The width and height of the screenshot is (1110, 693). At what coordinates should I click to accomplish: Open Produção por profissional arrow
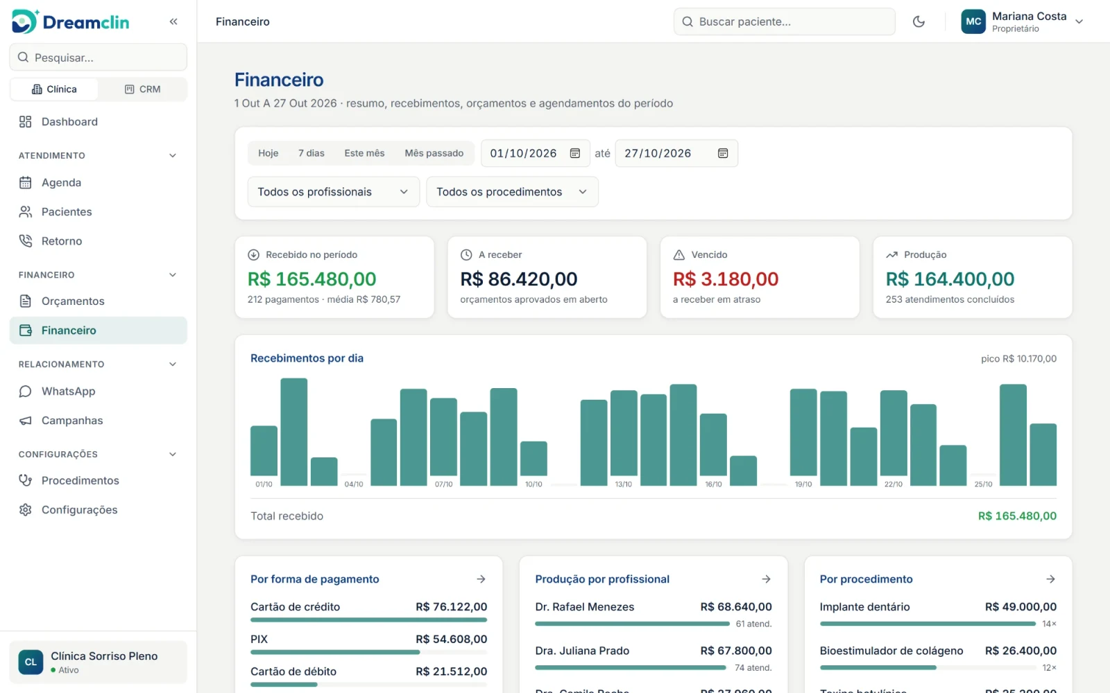click(766, 579)
